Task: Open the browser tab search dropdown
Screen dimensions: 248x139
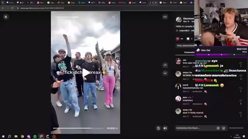Action: [2, 3]
